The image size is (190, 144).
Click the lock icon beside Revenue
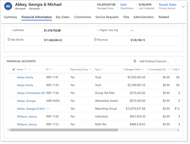[x=95, y=40]
